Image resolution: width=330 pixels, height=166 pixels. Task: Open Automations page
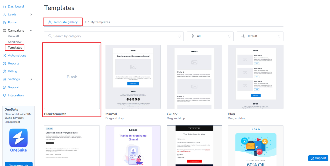(x=17, y=55)
